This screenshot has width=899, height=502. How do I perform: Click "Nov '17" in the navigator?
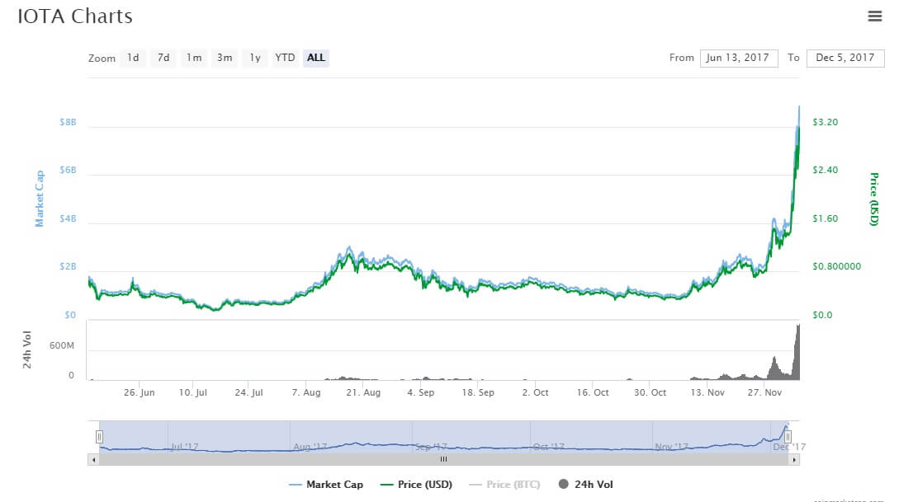pos(671,447)
